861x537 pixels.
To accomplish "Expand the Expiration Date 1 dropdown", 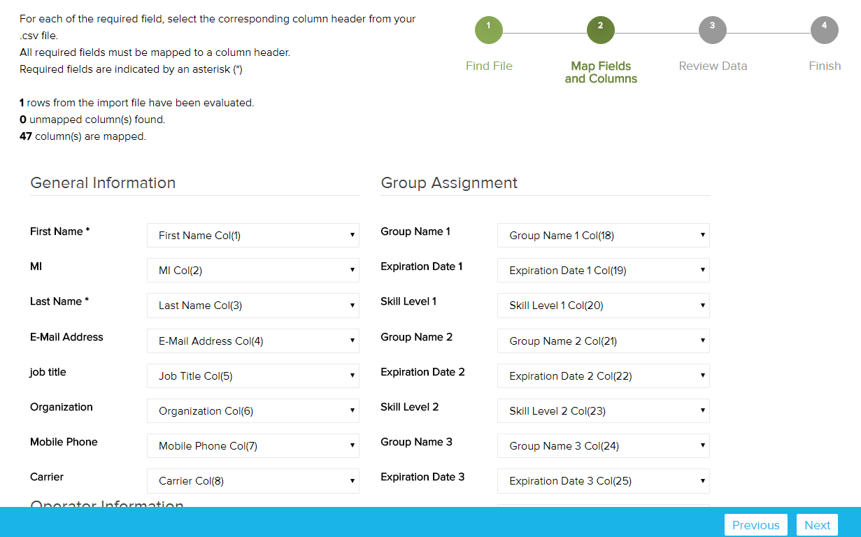I will [604, 271].
